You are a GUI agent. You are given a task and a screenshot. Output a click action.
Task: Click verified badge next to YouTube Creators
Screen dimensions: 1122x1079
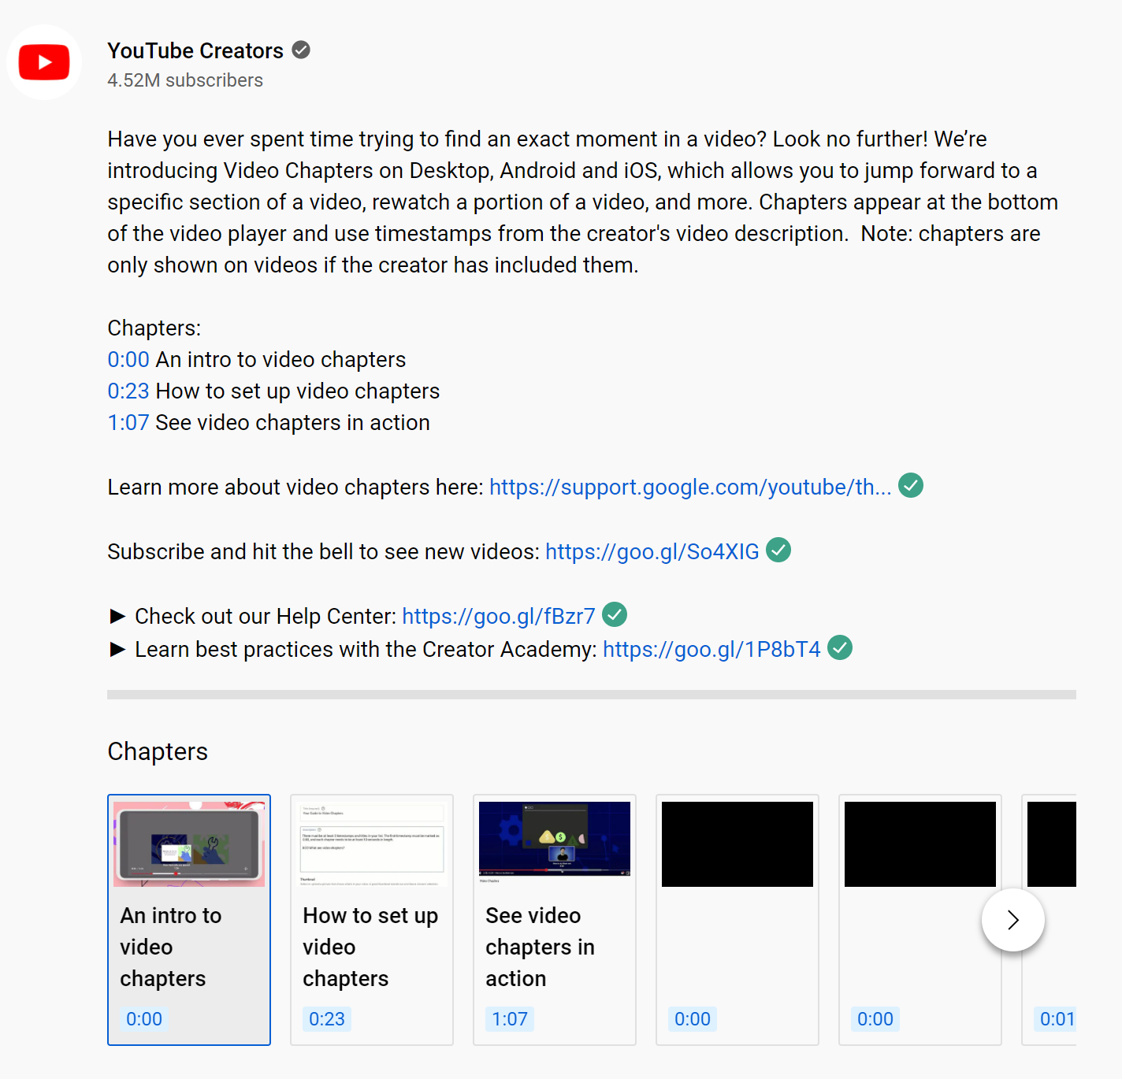point(301,50)
